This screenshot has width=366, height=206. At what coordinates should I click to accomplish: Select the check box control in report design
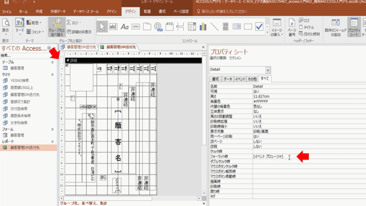[67, 65]
